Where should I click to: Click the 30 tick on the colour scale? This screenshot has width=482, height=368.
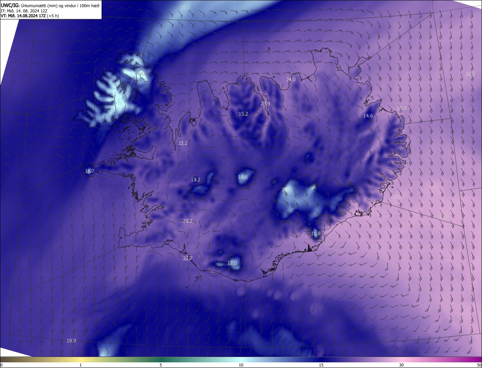(x=401, y=365)
